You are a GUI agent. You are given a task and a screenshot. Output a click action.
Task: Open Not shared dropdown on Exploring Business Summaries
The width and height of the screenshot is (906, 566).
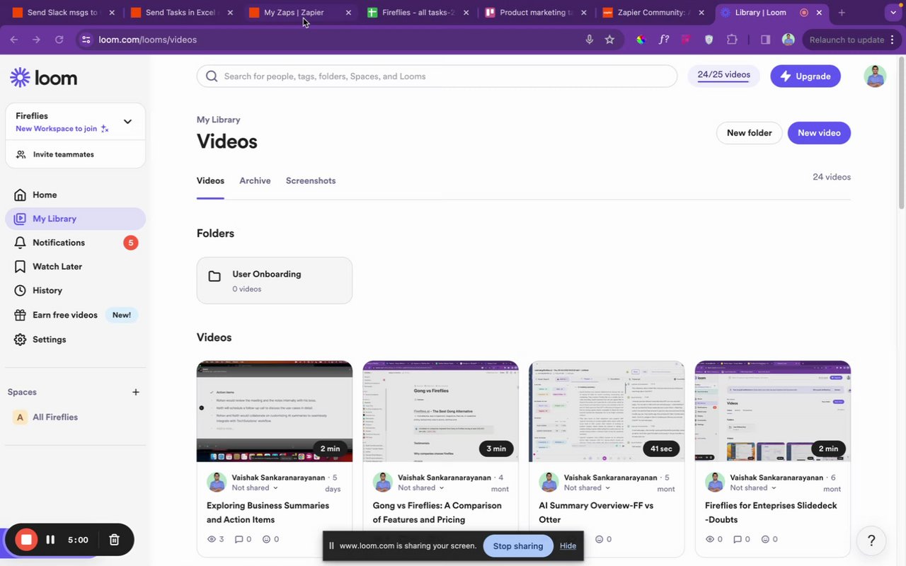coord(255,487)
